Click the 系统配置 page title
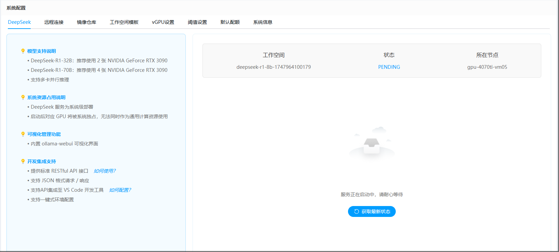Viewport: 559px width, 252px height. click(16, 8)
